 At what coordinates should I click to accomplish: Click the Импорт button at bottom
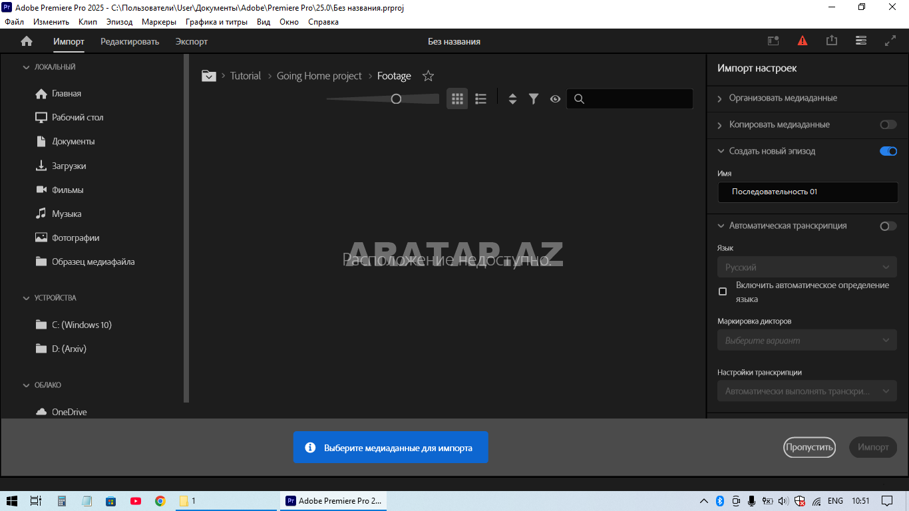pos(873,447)
